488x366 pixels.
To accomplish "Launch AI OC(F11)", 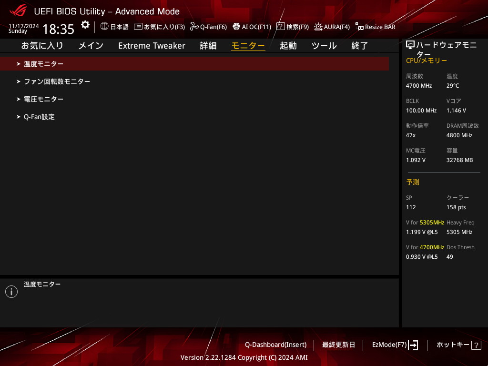I will [x=257, y=27].
